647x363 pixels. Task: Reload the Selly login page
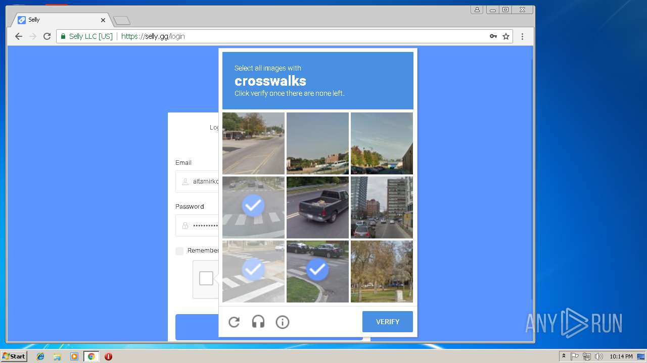47,36
